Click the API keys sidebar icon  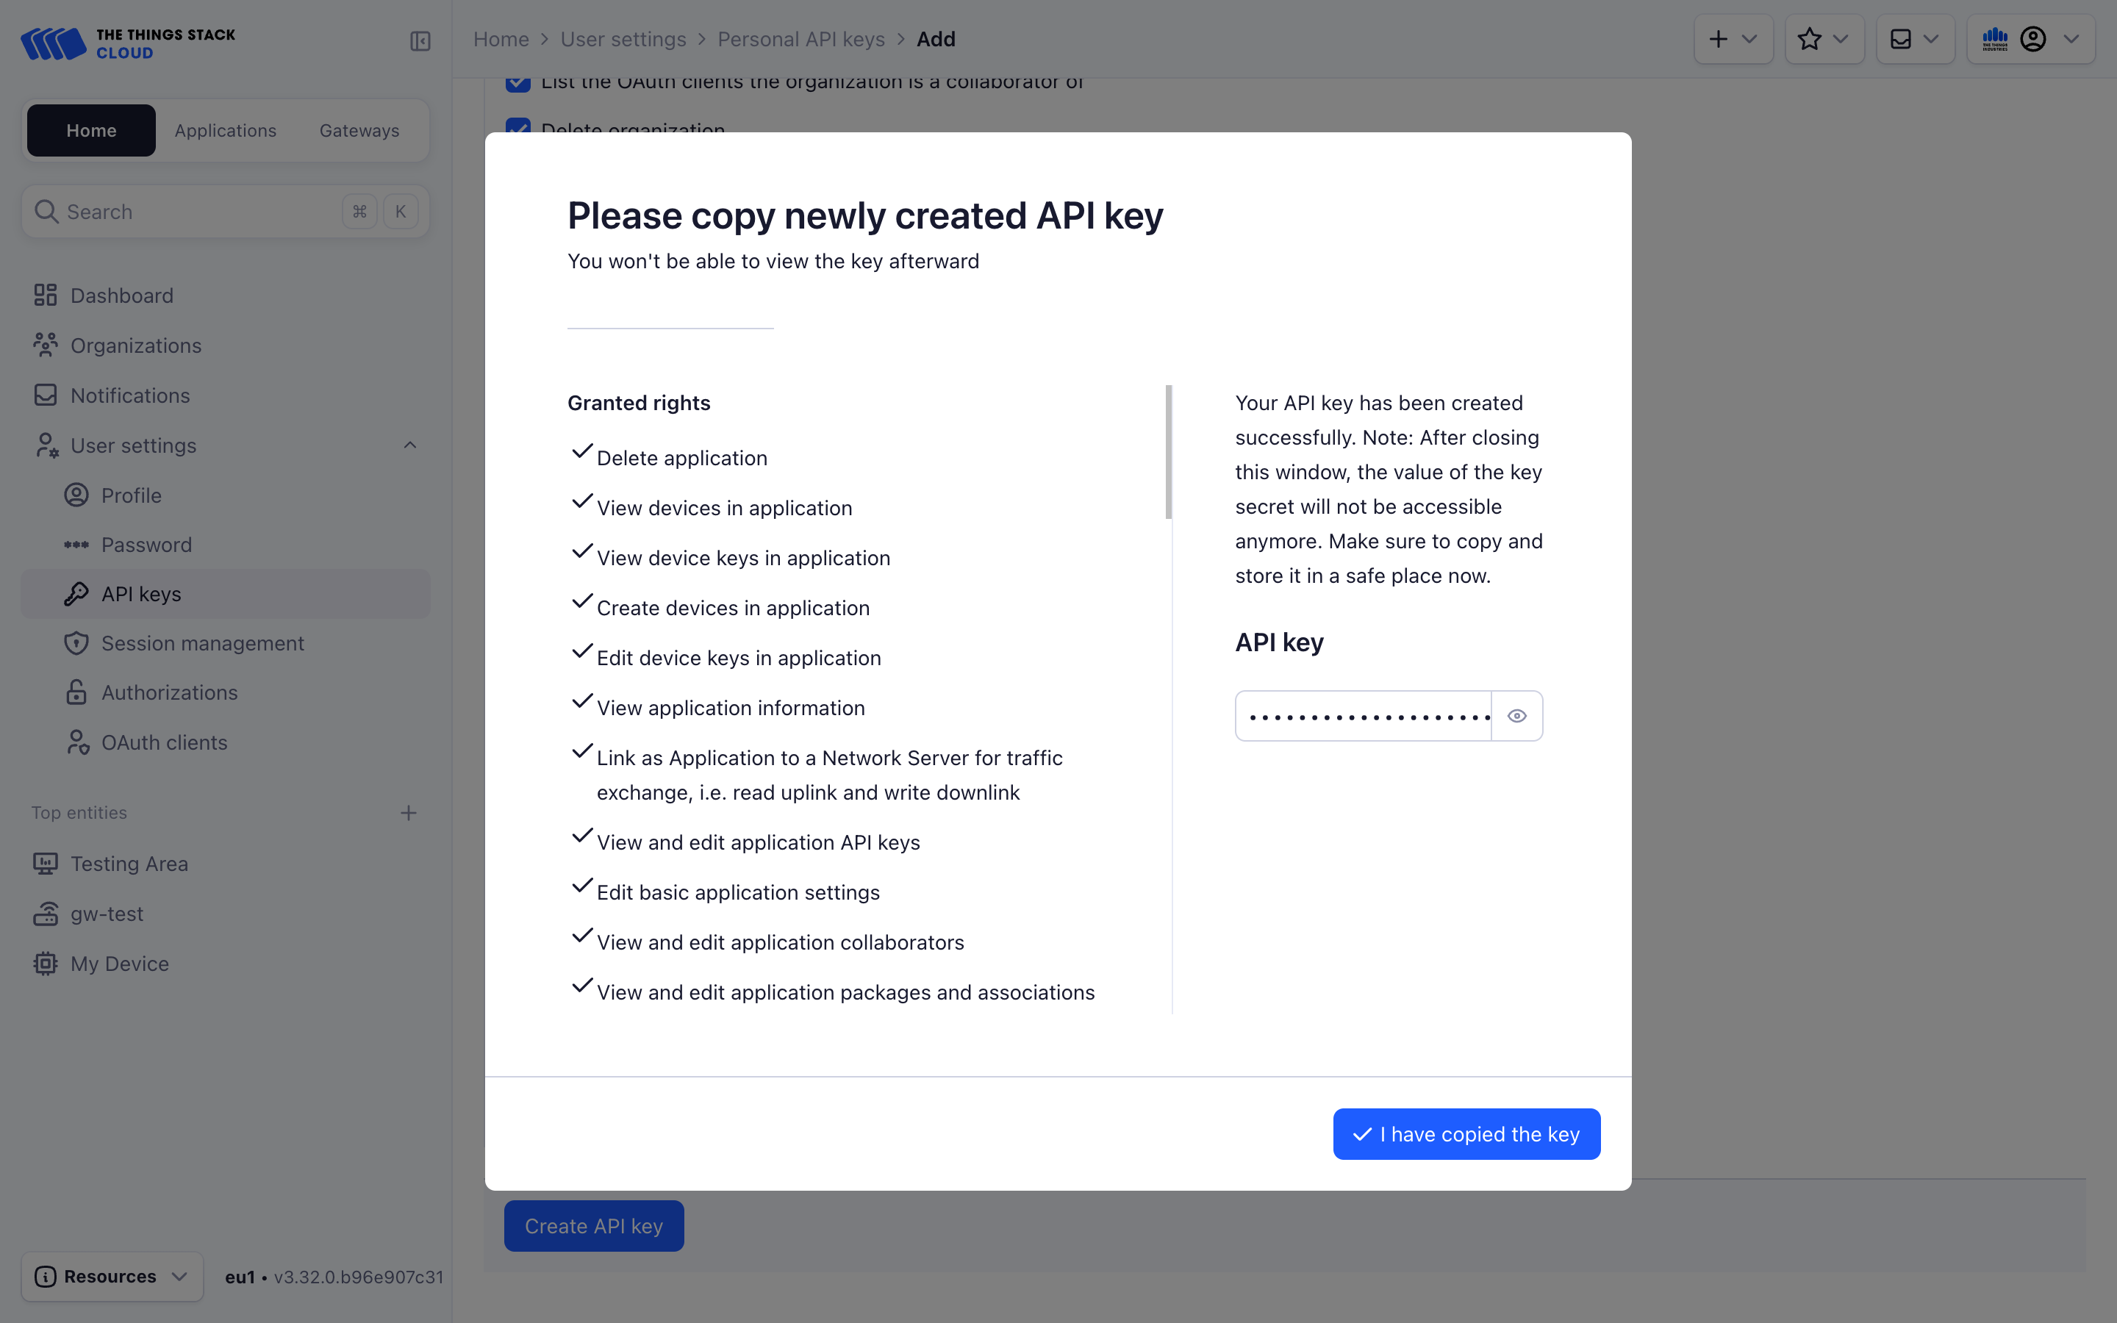(x=75, y=595)
